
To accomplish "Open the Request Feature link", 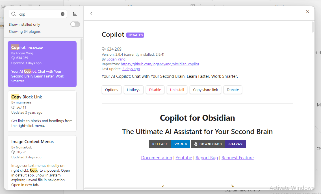I will click(237, 158).
